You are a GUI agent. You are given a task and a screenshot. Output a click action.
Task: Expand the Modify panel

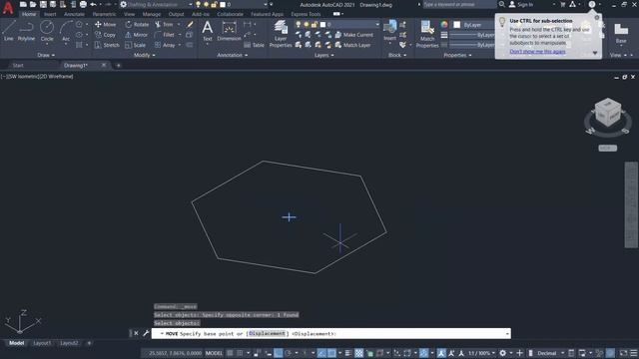(x=144, y=55)
